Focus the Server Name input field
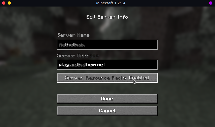This screenshot has height=127, width=215. [107, 45]
